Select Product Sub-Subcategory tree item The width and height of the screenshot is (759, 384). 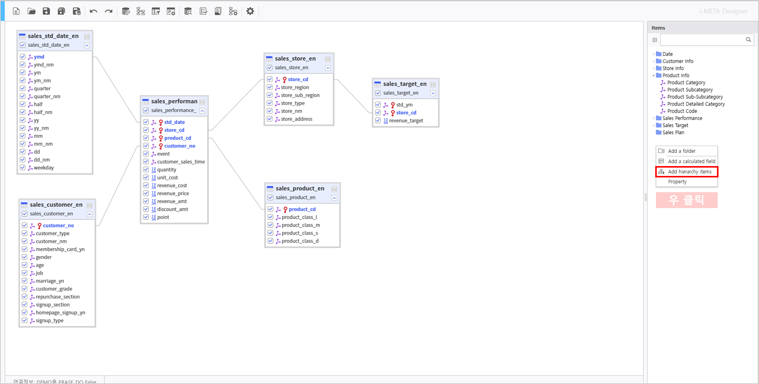[x=695, y=97]
